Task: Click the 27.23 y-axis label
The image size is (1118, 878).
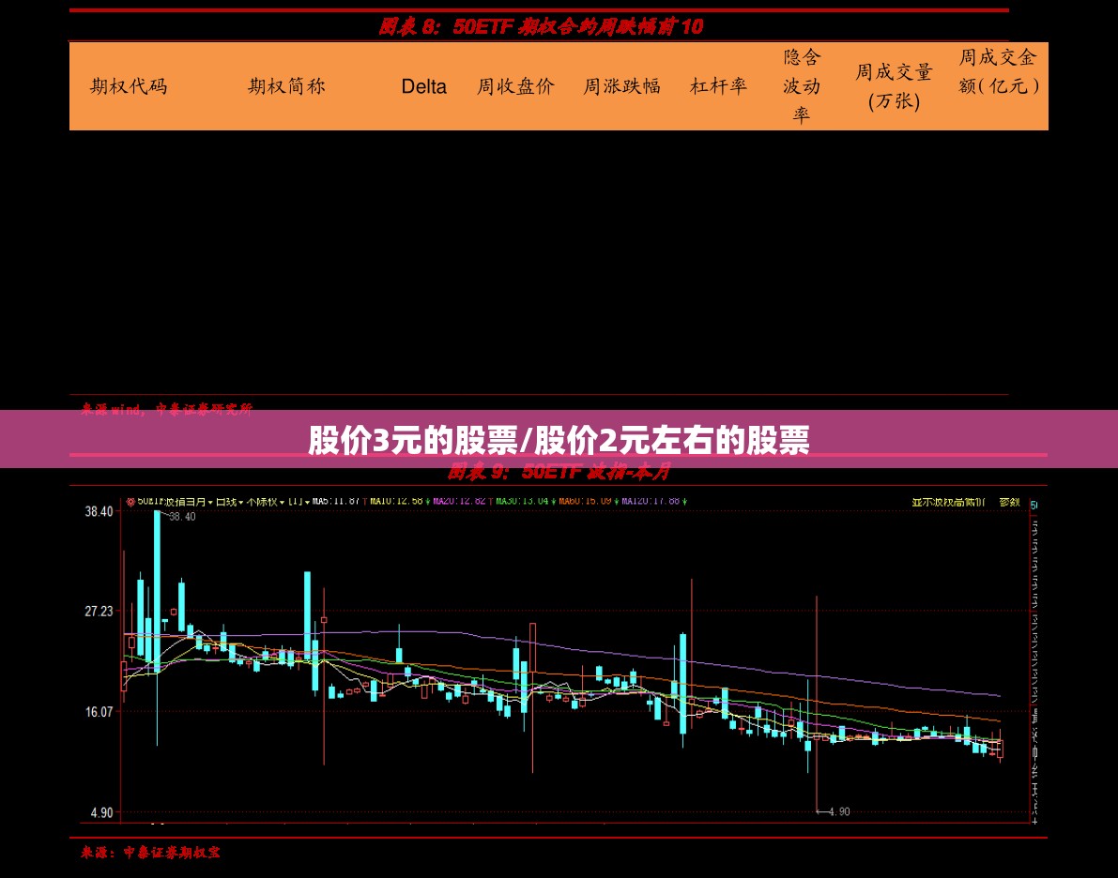Action: [x=99, y=611]
